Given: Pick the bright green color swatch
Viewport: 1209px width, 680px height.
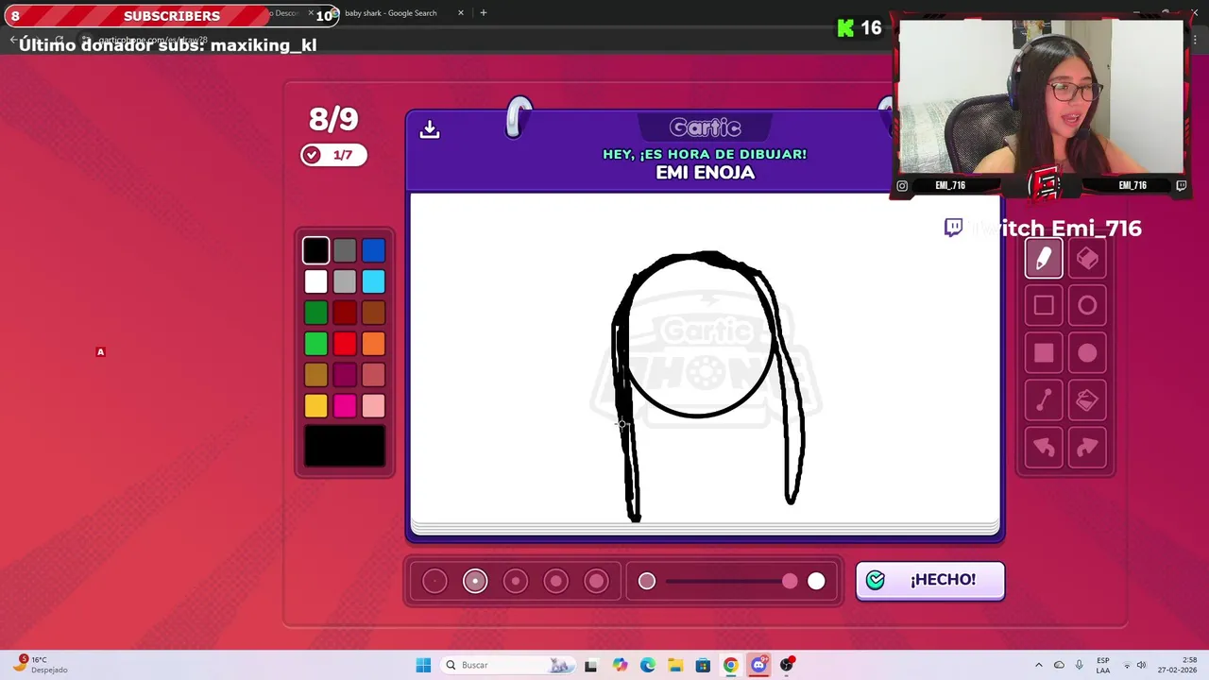Looking at the screenshot, I should 316,344.
